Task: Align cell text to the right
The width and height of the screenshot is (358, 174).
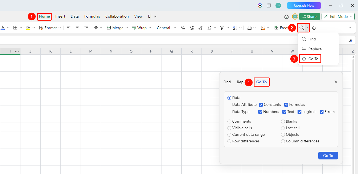Action: pos(86,28)
